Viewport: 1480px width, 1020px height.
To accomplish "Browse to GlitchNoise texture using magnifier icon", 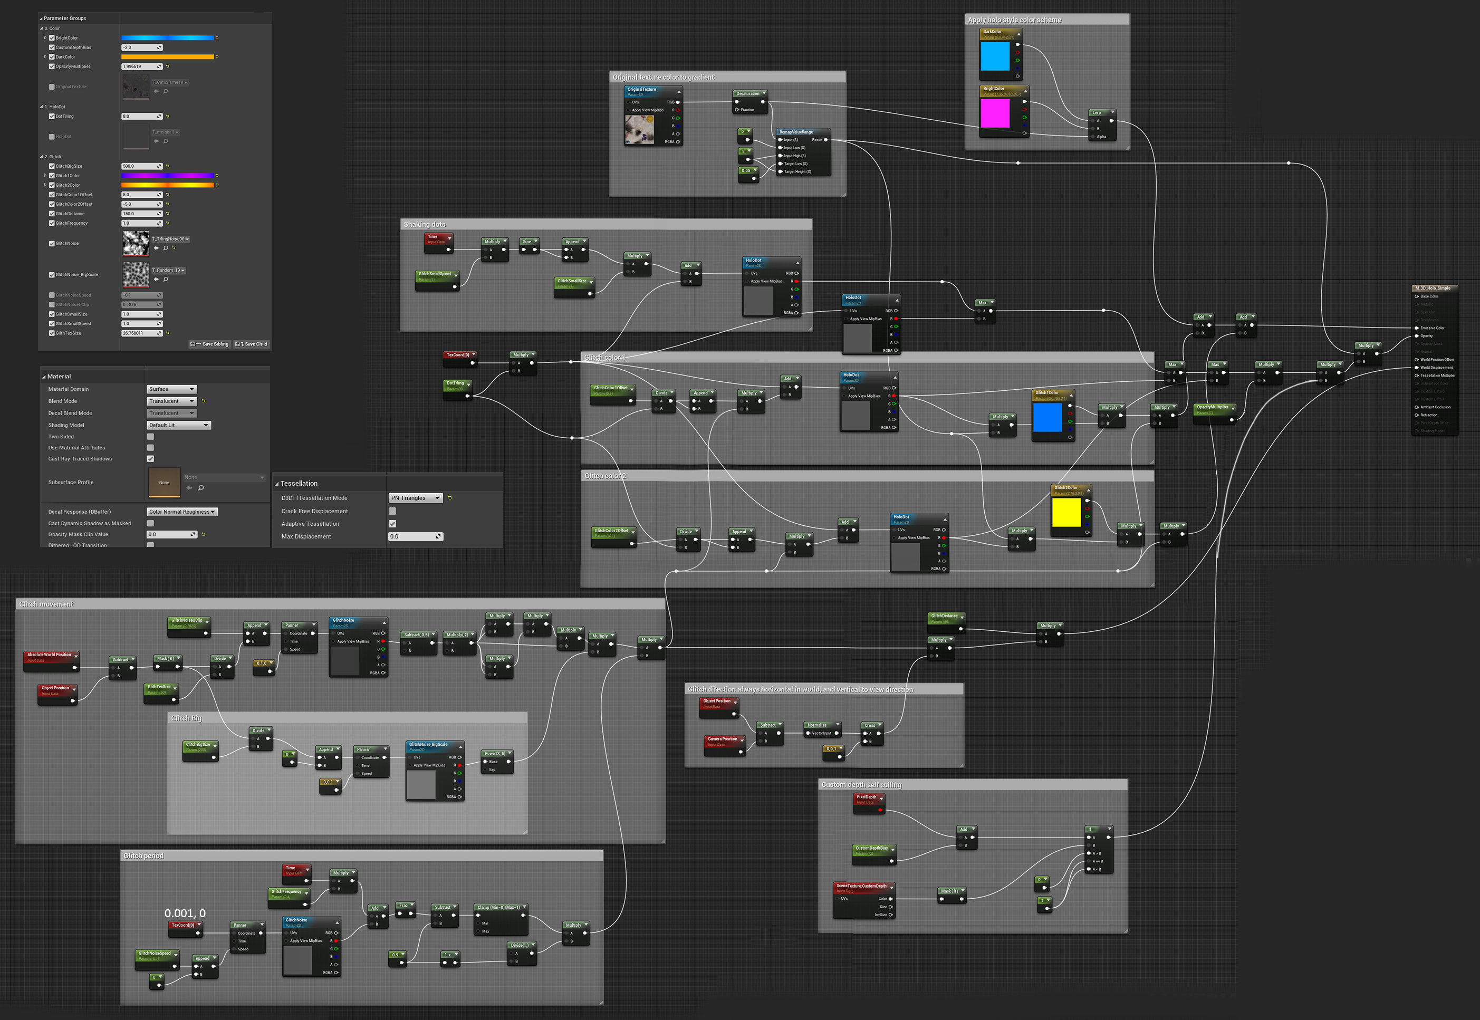I will [x=166, y=248].
